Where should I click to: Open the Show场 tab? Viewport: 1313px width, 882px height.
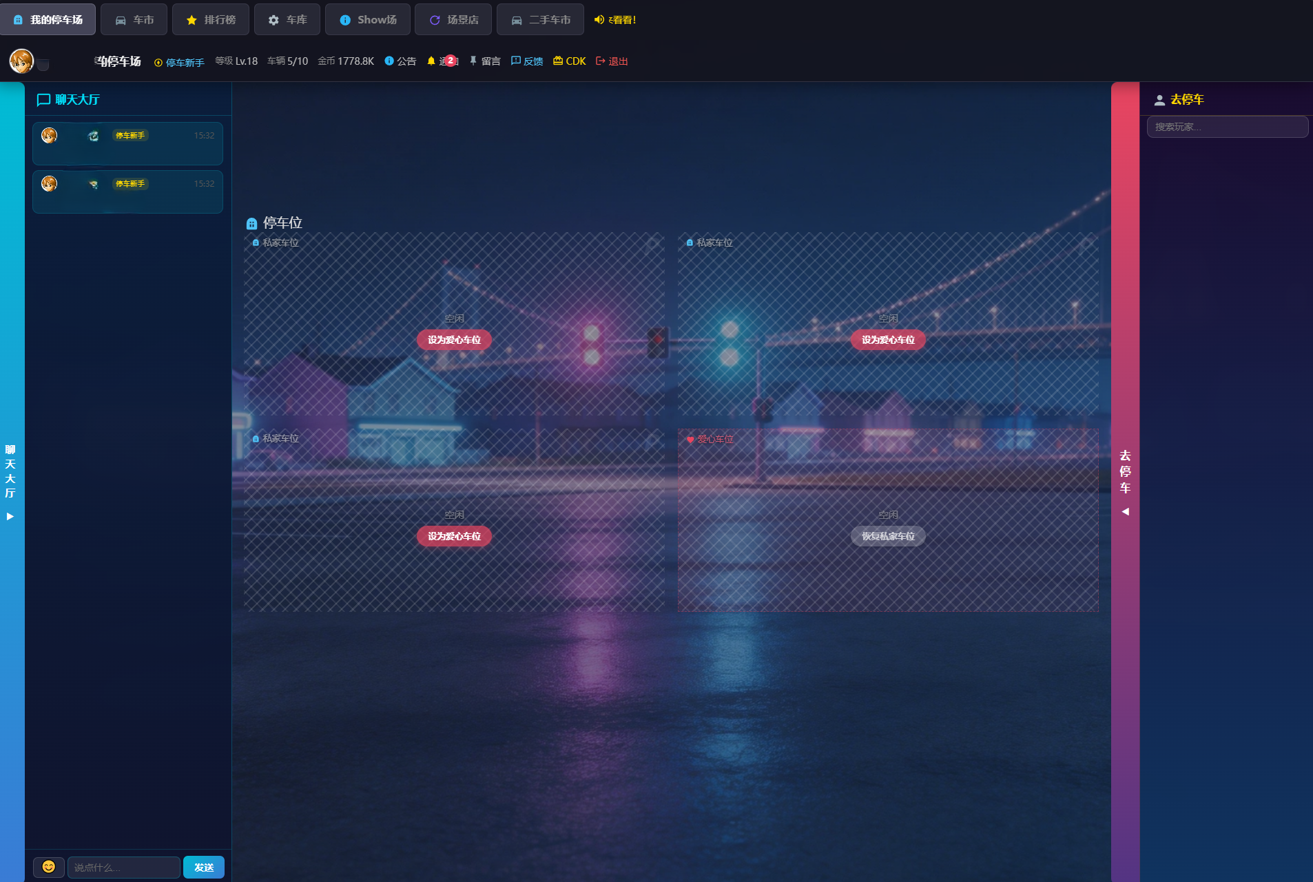click(x=368, y=20)
